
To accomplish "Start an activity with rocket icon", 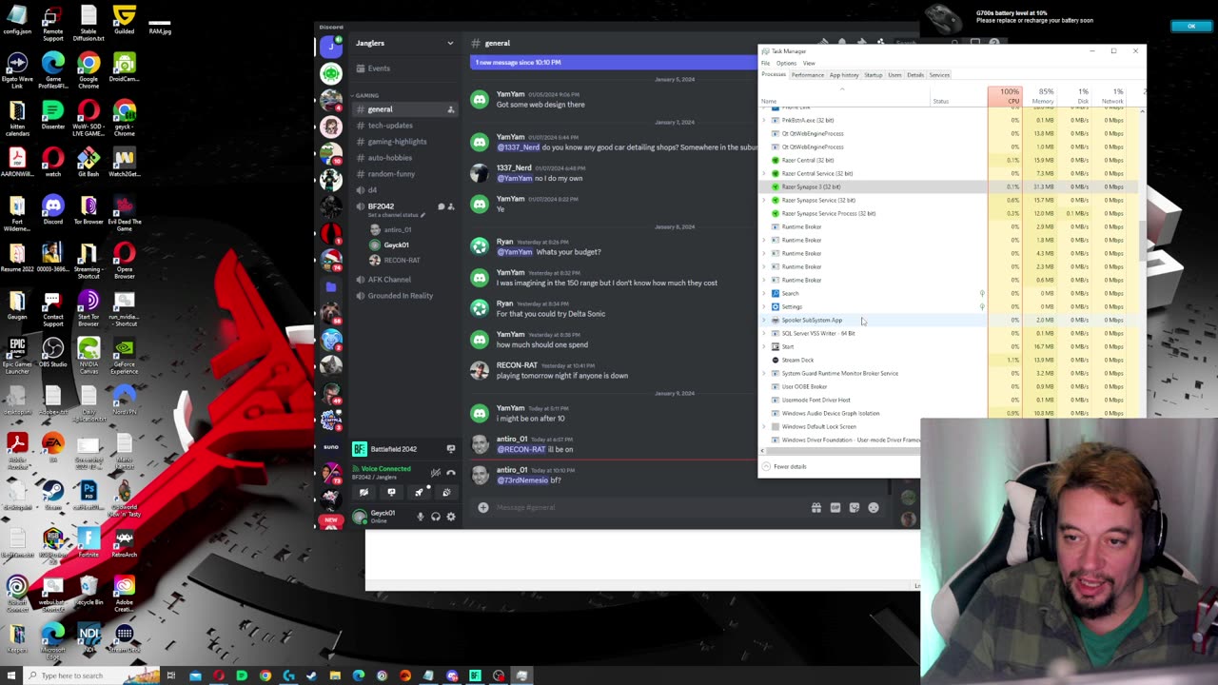I will click(419, 493).
